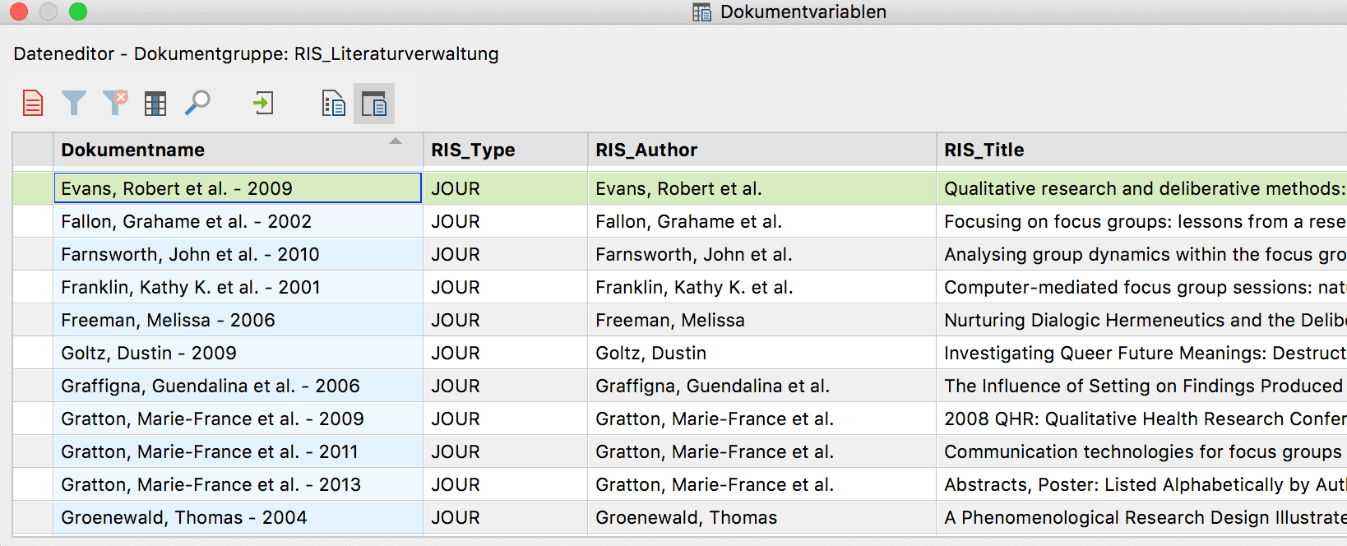Select the row header of Fallon, Grahame row
Screen dimensions: 1347x546
pyautogui.click(x=33, y=222)
